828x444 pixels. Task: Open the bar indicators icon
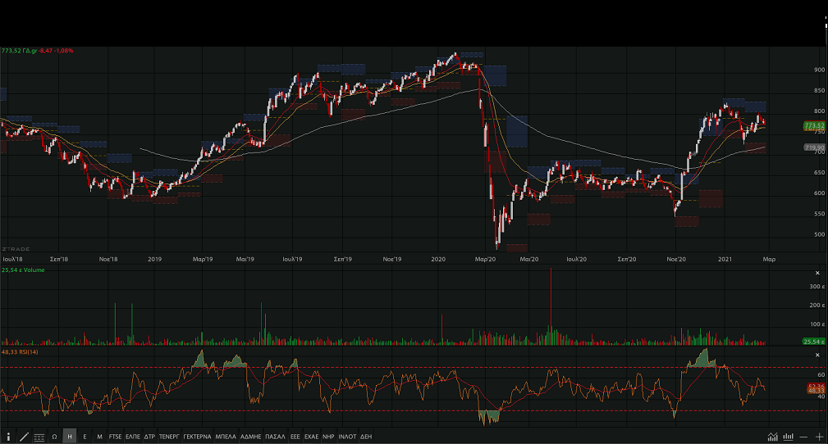(x=789, y=437)
